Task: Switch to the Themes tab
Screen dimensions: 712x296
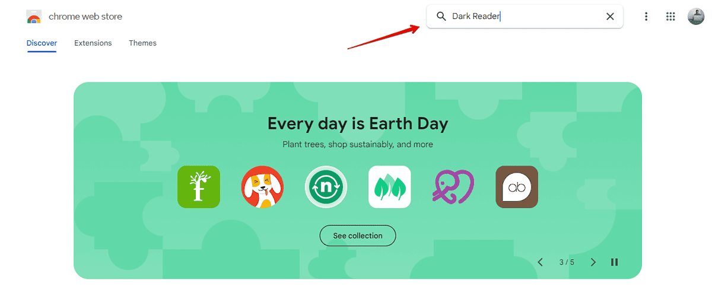Action: (142, 43)
